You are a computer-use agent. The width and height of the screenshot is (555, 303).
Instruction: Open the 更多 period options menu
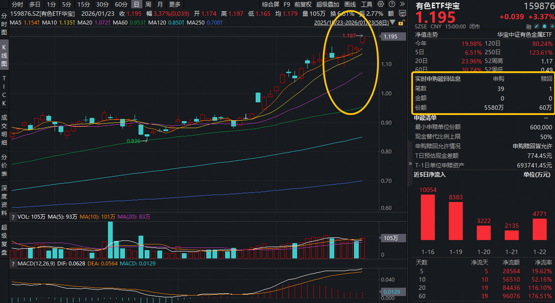click(174, 4)
